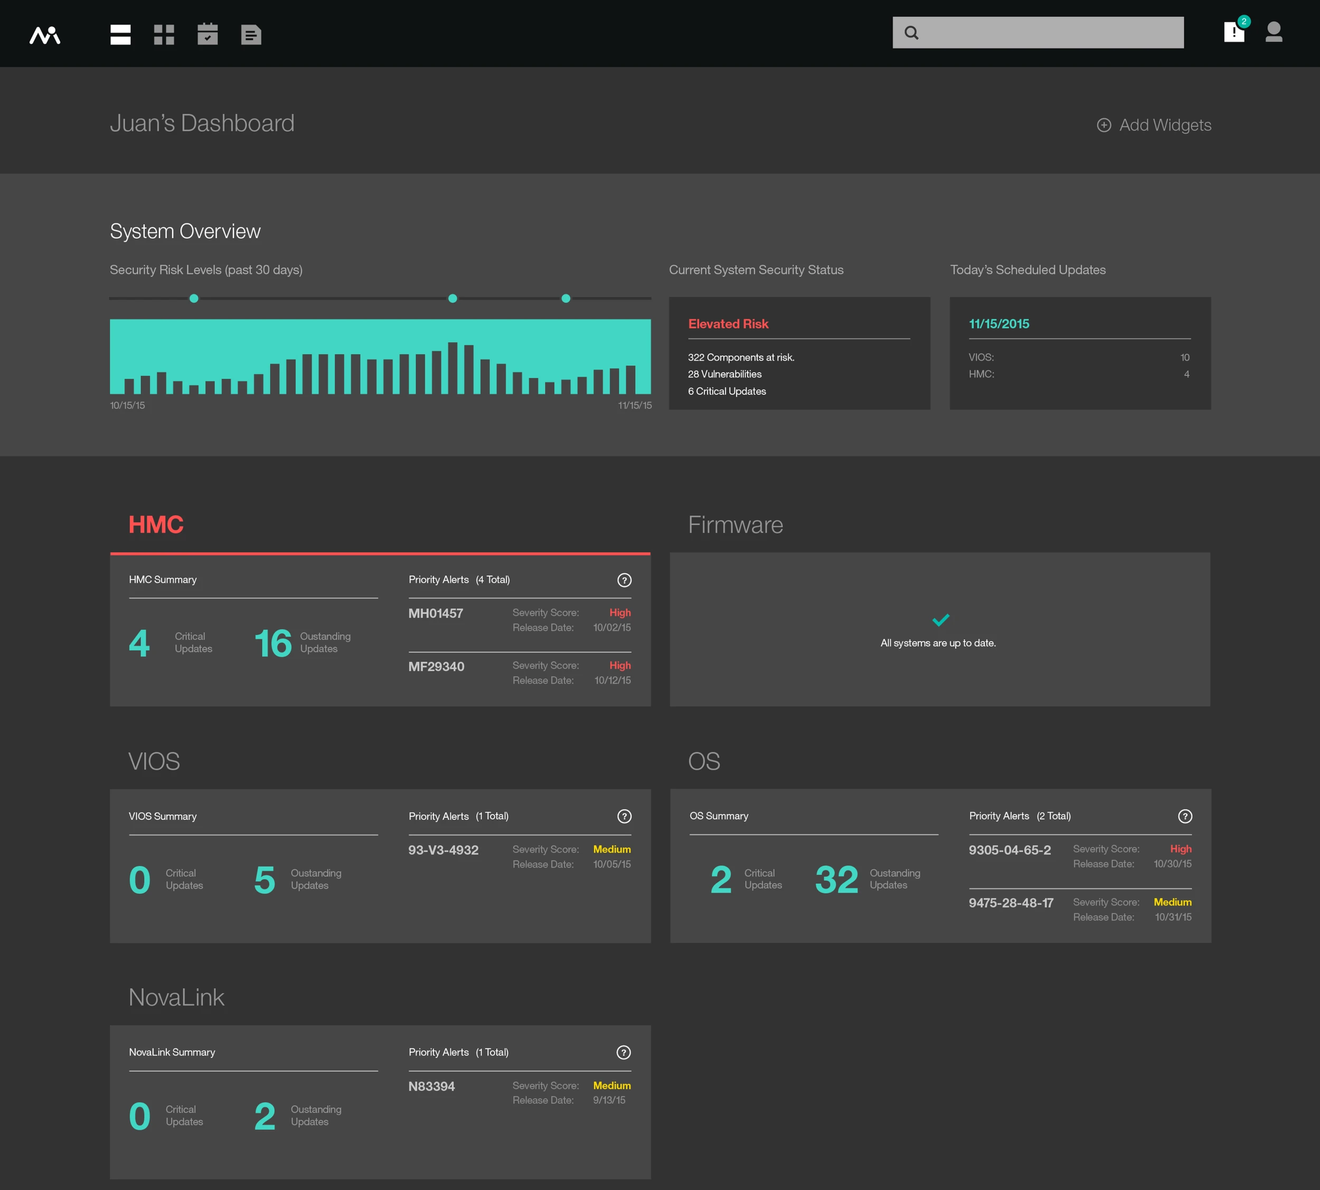
Task: Open alerts notification icon with badge 2
Action: coord(1234,32)
